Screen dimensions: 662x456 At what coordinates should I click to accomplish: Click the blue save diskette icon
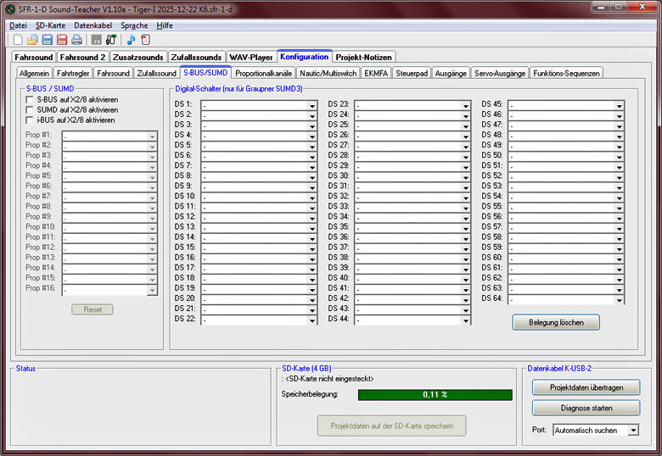tap(47, 40)
